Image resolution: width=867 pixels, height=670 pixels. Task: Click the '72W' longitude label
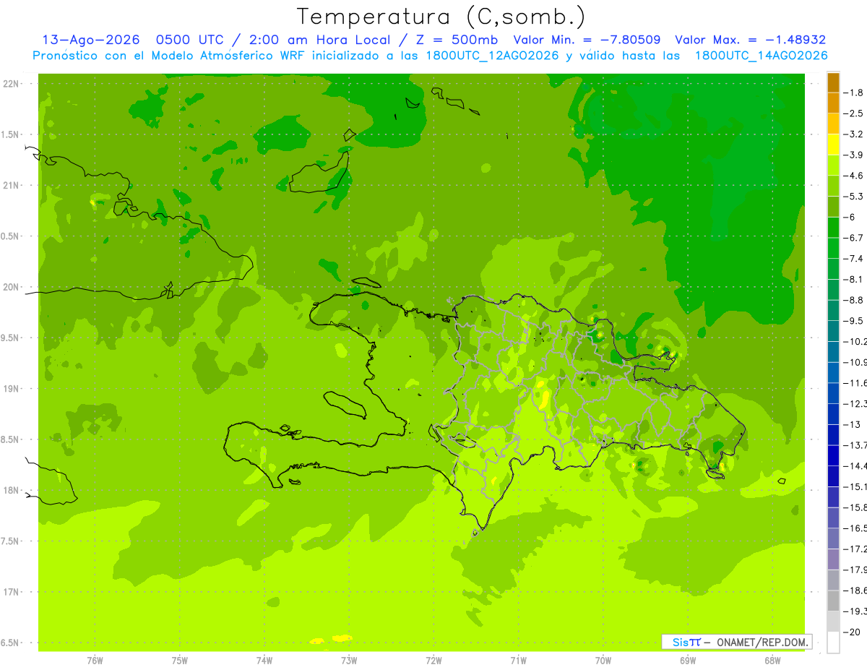pyautogui.click(x=433, y=661)
